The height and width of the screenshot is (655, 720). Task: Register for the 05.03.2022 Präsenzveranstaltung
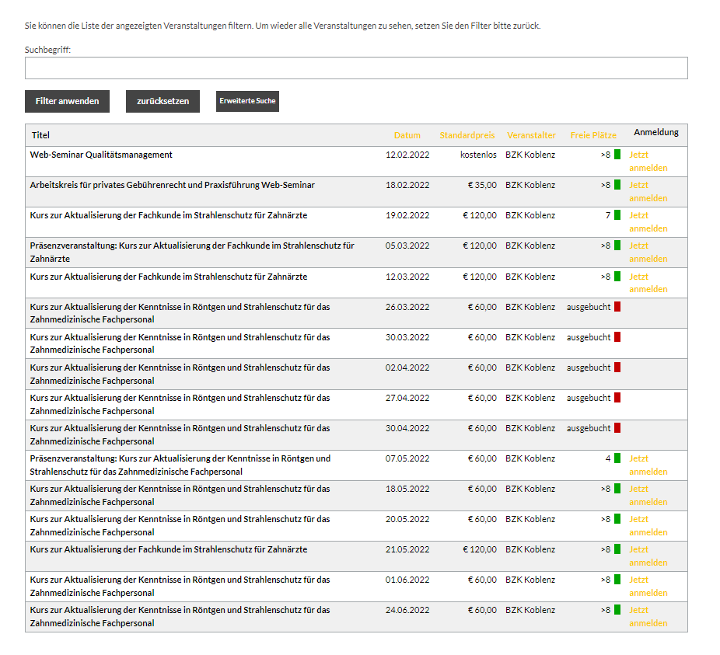pyautogui.click(x=648, y=253)
